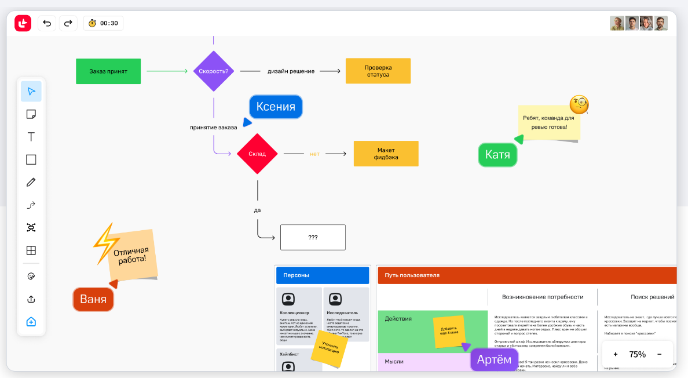Select the cursor pointer tool
This screenshot has height=378, width=688.
point(31,92)
